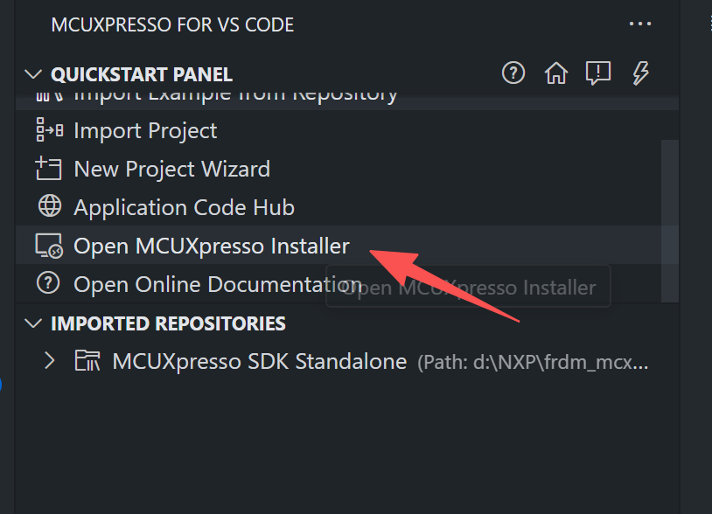Open the home icon in Quickstart Panel header

(555, 73)
